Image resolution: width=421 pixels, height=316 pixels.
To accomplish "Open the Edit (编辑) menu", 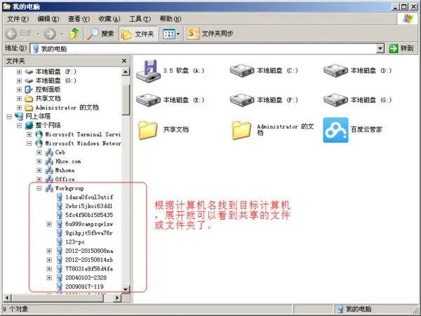I will pos(48,19).
